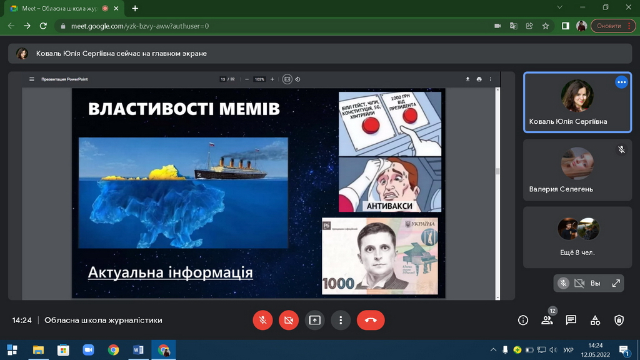
Task: Open the volume control in tray
Action: point(553,350)
